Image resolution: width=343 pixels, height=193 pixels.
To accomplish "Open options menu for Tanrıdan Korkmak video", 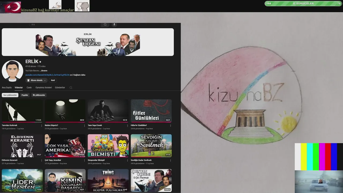I will 42,125.
